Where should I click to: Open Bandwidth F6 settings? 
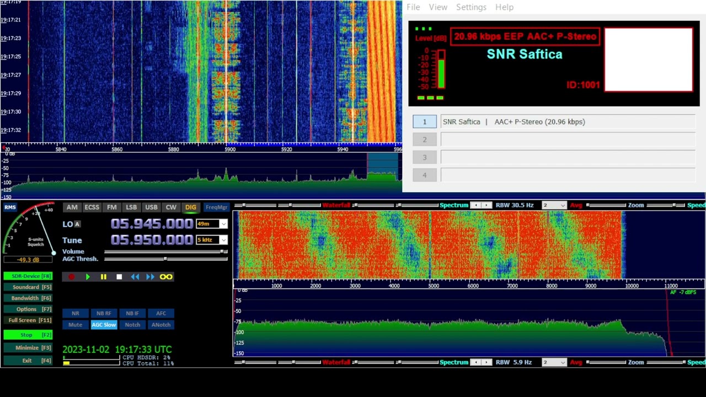pos(29,298)
